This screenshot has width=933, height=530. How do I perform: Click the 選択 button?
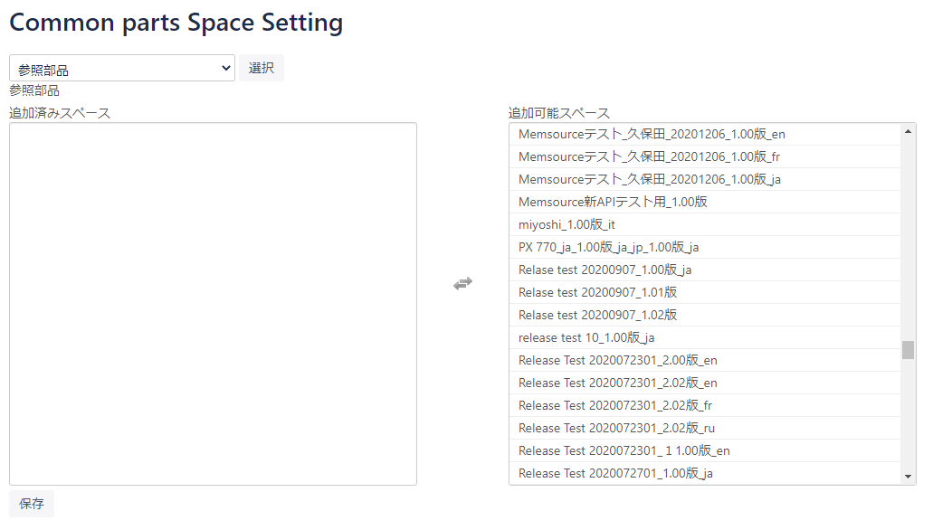click(262, 68)
